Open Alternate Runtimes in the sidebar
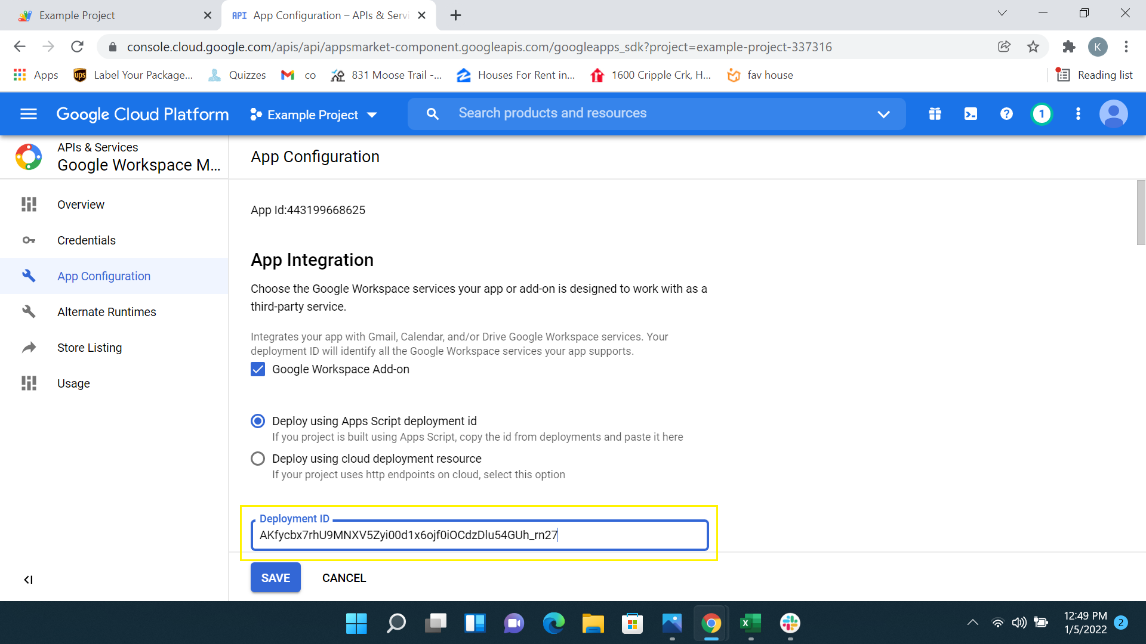 click(x=114, y=312)
